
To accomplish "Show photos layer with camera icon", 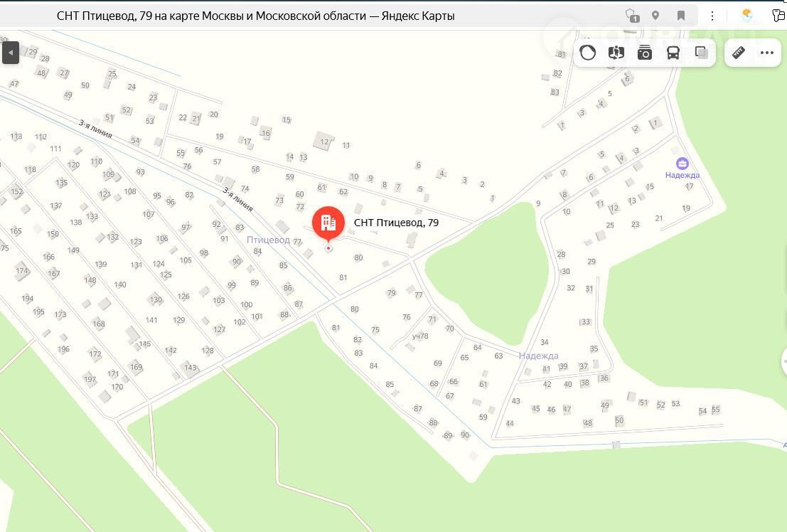I will point(644,52).
